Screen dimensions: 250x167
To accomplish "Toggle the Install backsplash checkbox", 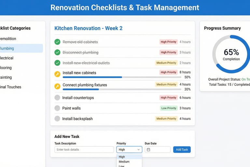I will 57,119.
